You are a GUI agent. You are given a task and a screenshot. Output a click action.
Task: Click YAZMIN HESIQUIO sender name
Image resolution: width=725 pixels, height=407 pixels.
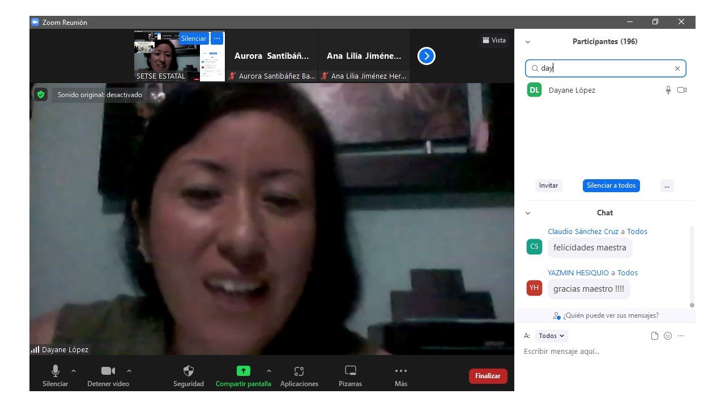[x=578, y=272]
